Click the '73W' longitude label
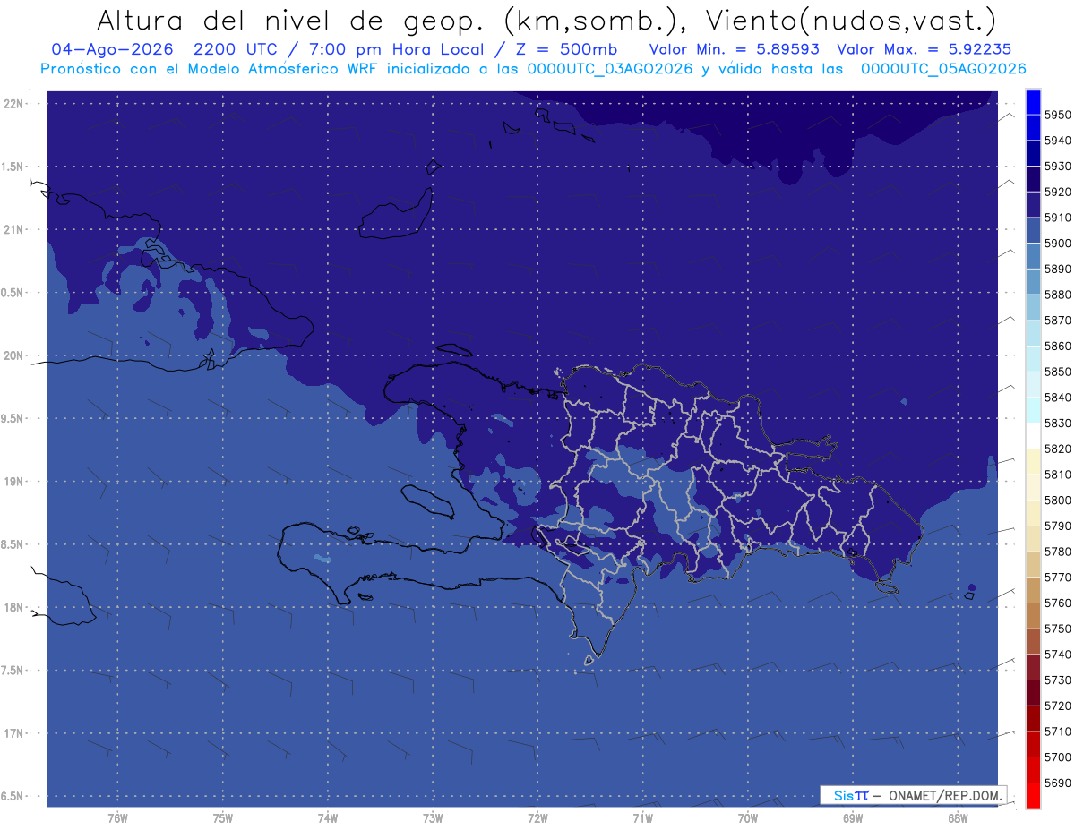Image resolution: width=1075 pixels, height=830 pixels. pos(433,818)
